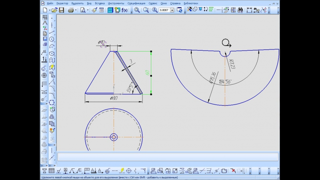Insert a table using the bottom toolbar icon
320x180 pixels.
tap(51, 171)
